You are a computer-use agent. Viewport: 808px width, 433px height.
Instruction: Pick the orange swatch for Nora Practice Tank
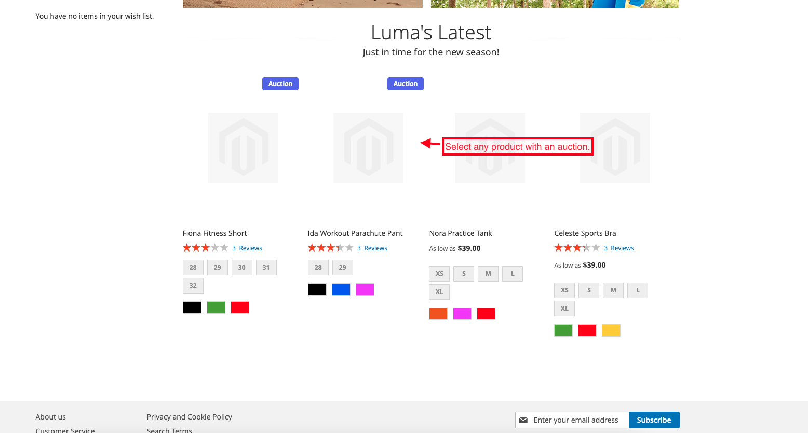point(438,314)
